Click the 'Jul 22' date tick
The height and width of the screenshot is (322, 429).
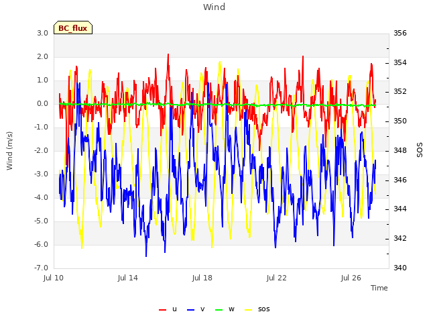click(277, 278)
